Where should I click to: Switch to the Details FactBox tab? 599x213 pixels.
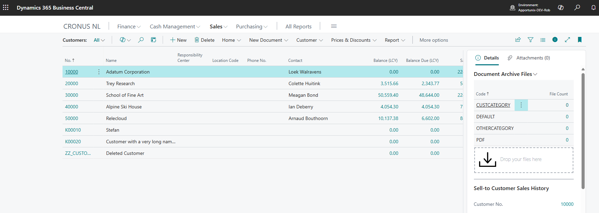[487, 58]
